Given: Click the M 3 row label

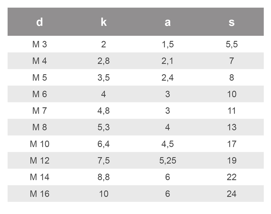Looking at the screenshot, I should [x=39, y=45].
